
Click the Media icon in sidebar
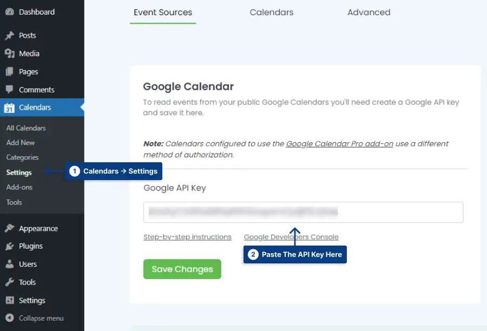point(10,54)
